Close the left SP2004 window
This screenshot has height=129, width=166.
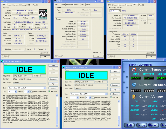coord(58,61)
